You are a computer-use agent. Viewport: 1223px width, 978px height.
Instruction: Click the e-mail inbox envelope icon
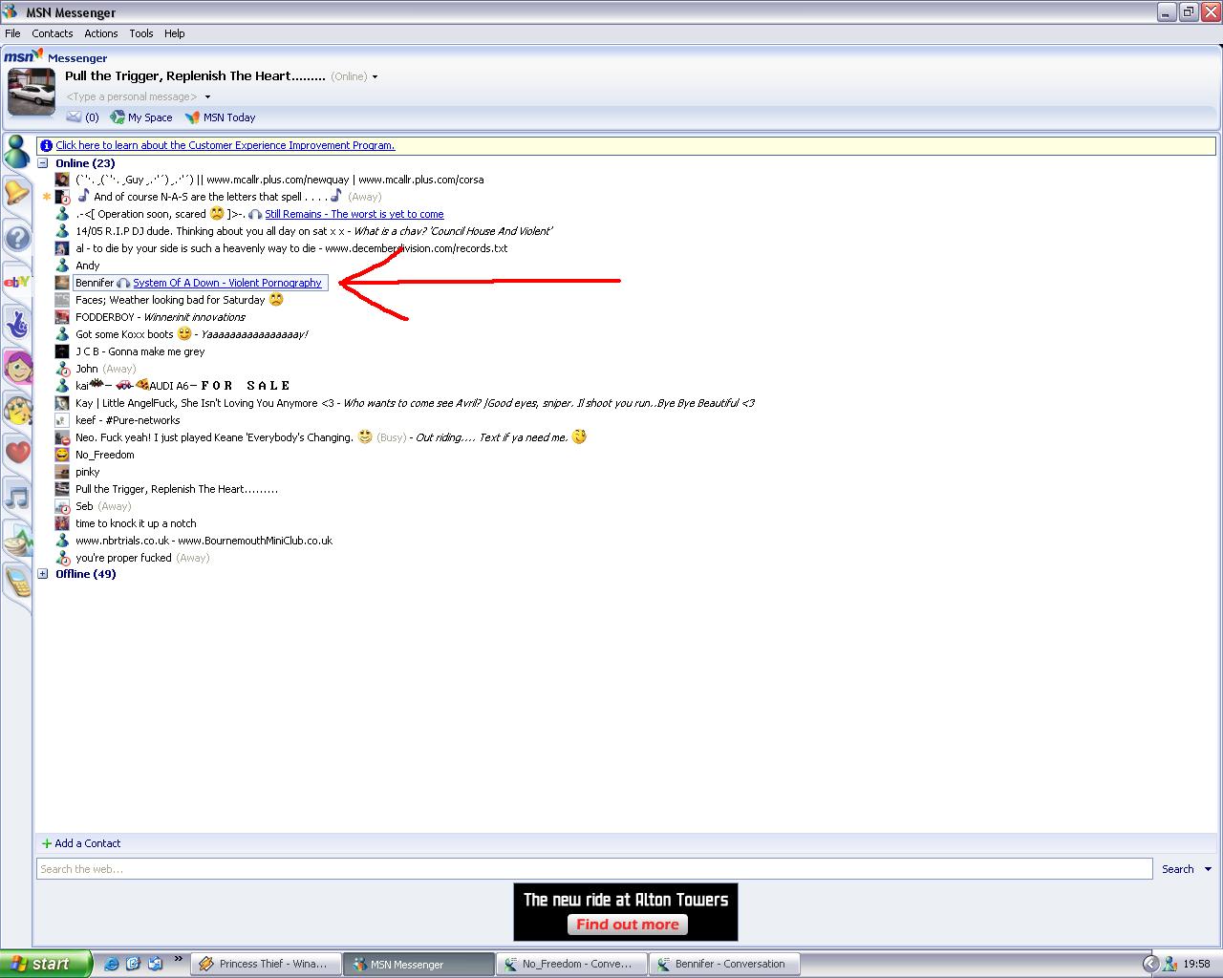pos(74,117)
